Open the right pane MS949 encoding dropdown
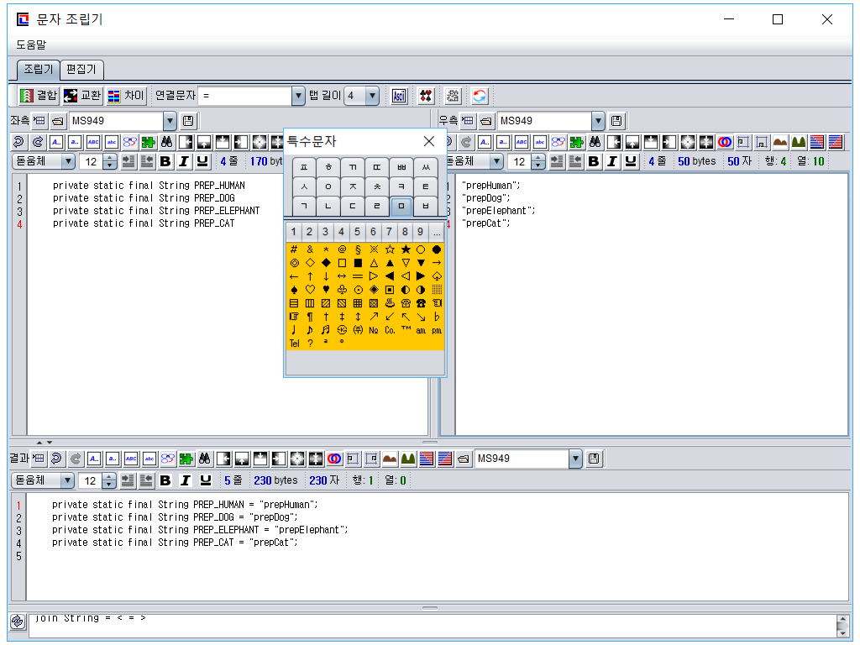Viewport: 860px width, 645px height. pyautogui.click(x=598, y=121)
